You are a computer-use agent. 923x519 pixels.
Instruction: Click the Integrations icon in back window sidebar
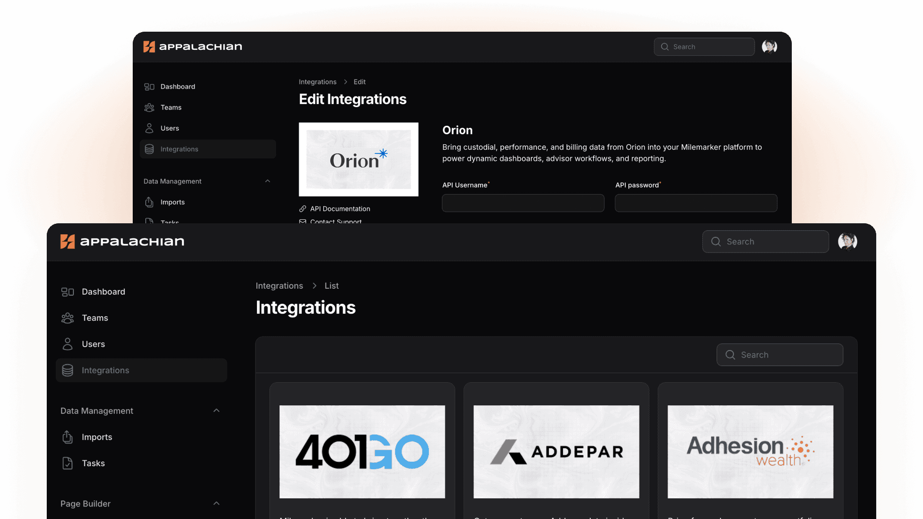pos(149,149)
